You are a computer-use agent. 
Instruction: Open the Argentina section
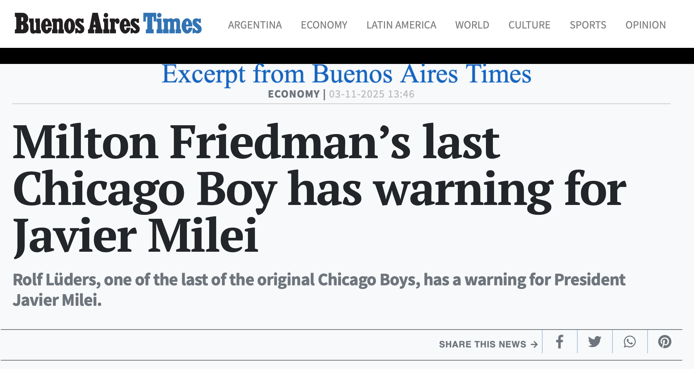click(x=255, y=25)
